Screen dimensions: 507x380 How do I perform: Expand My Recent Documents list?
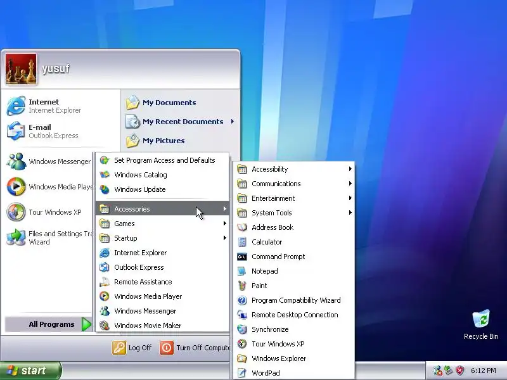tap(181, 122)
